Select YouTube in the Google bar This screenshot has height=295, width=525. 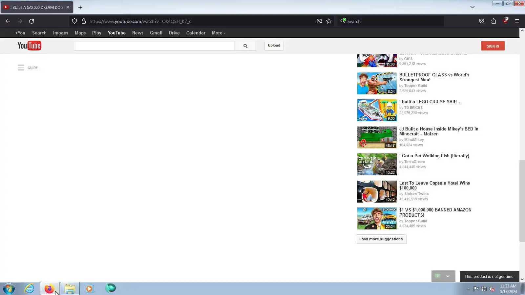pyautogui.click(x=117, y=33)
